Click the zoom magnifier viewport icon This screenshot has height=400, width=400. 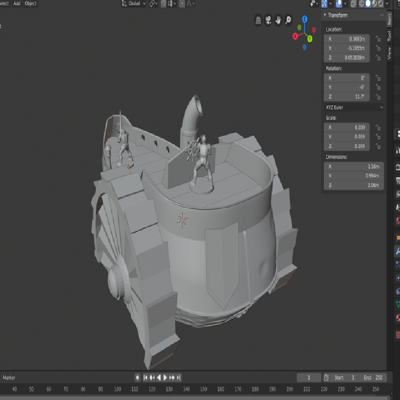(x=289, y=20)
